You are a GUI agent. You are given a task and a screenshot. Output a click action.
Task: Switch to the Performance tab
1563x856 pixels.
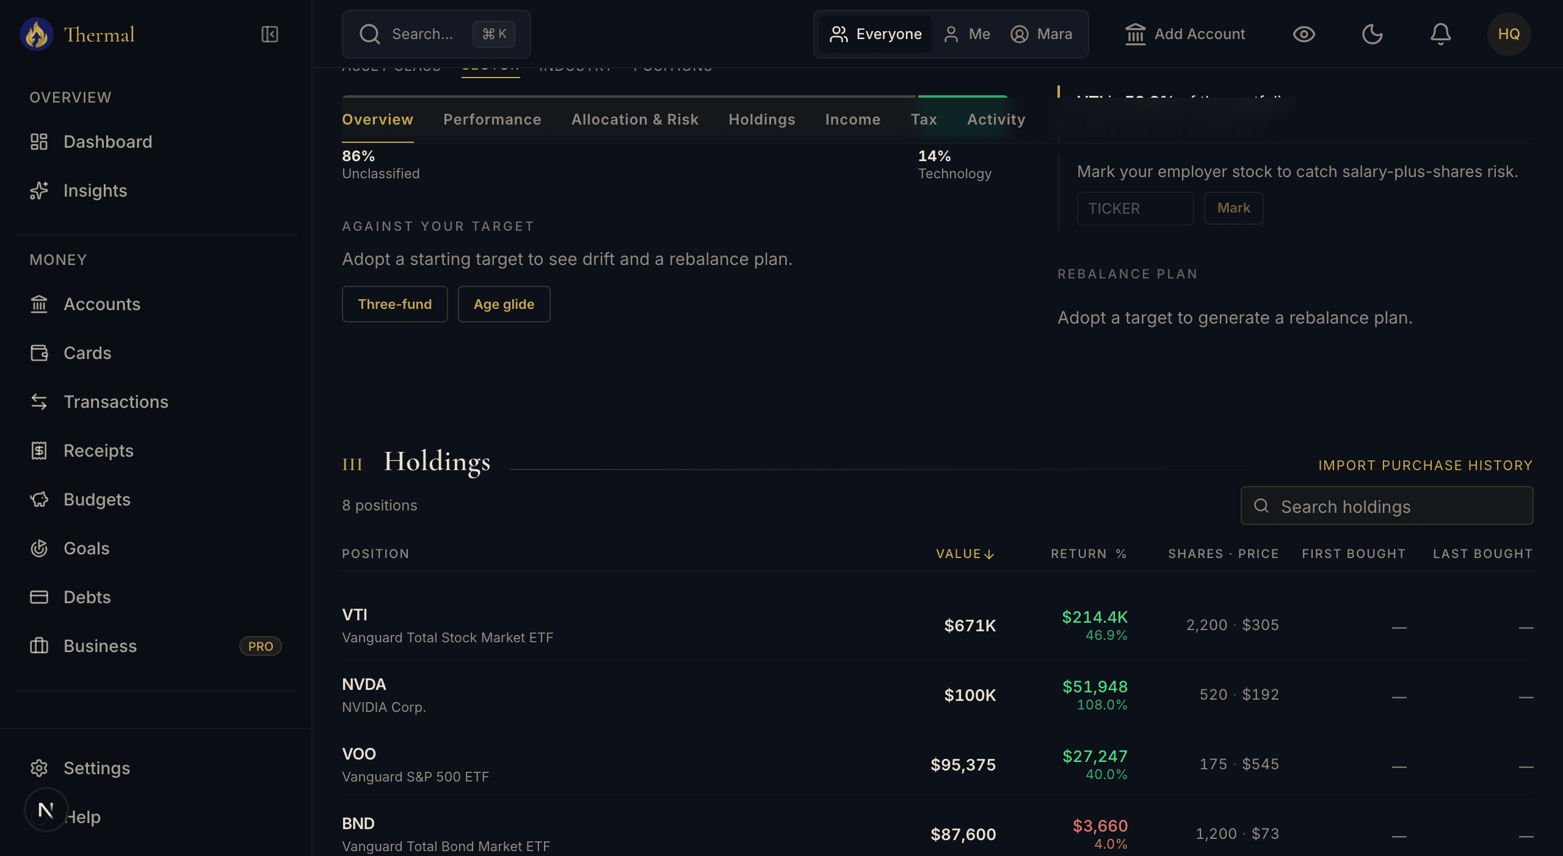point(492,120)
